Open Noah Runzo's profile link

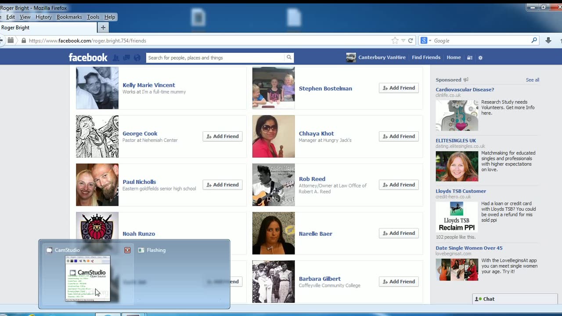coord(139,234)
